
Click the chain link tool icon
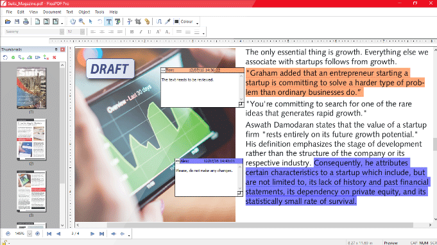(147, 21)
